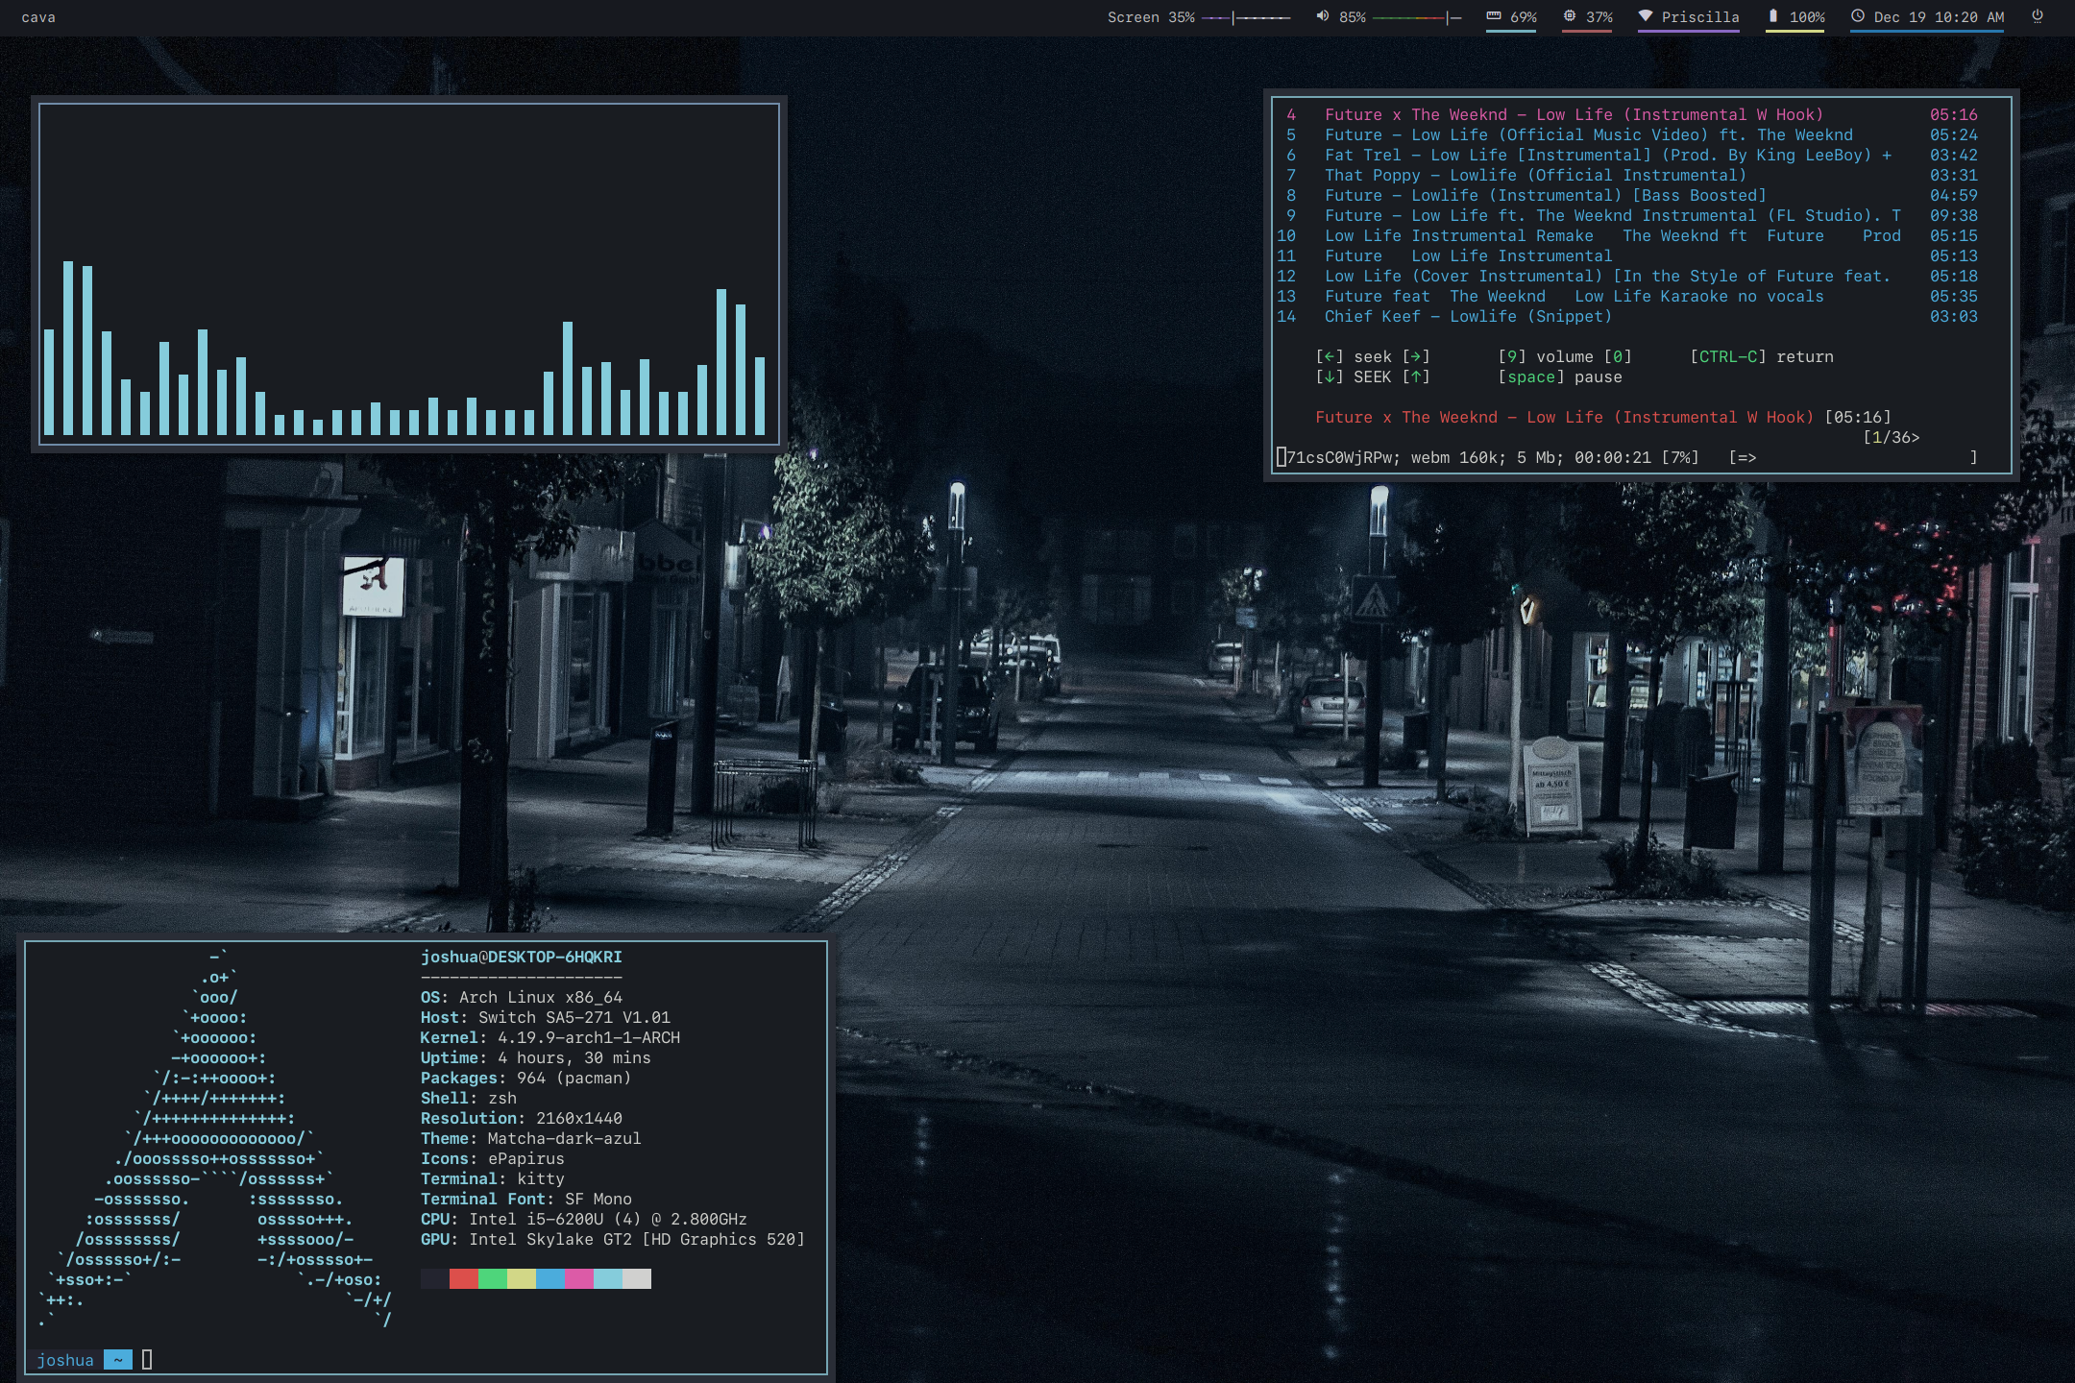Select track 5 Low Life (Official Music Video)
Viewport: 2075px width, 1383px height.
tap(1632, 135)
